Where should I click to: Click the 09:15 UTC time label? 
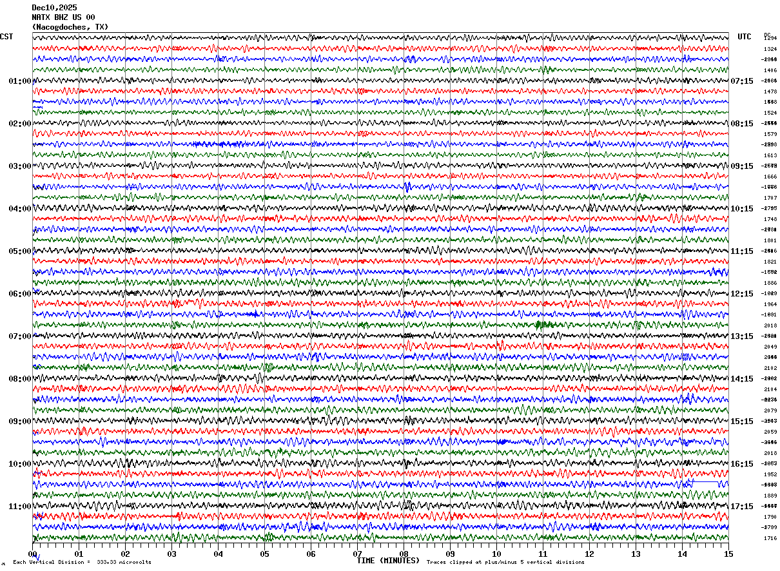(x=742, y=166)
